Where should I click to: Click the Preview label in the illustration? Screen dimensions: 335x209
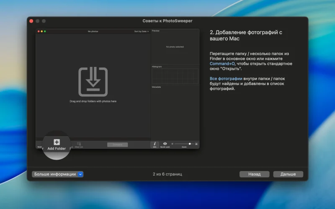coord(155,31)
